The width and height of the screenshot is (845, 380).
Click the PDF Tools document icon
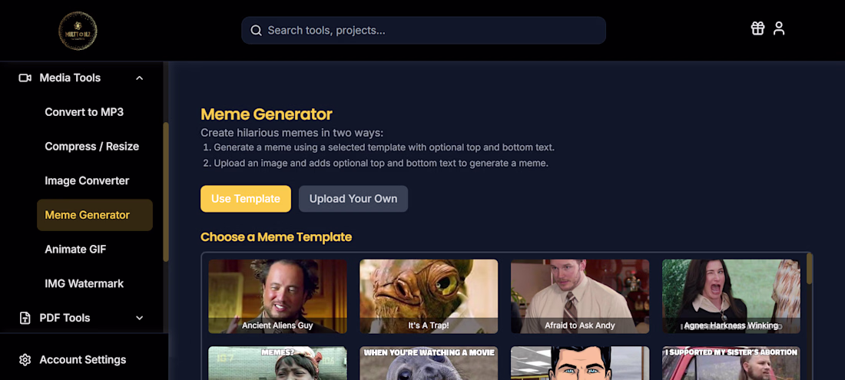[25, 318]
